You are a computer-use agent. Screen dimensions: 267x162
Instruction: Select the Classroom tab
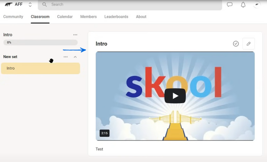[x=40, y=17]
